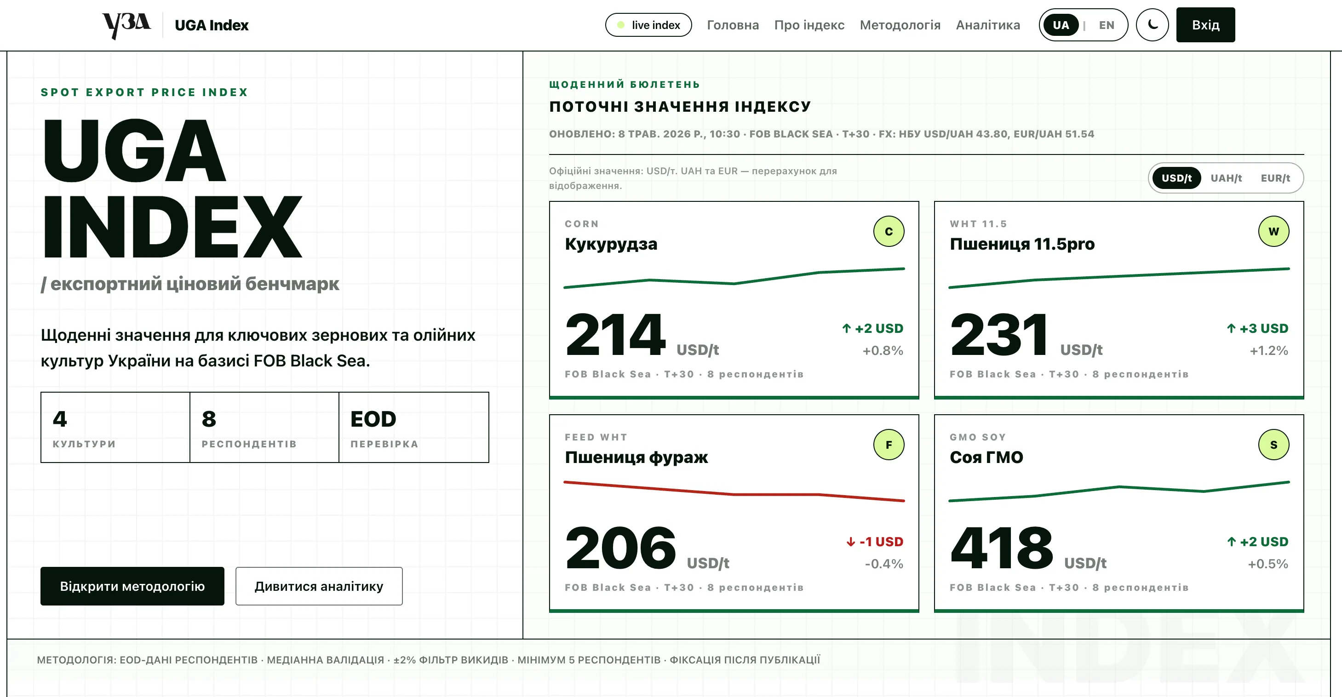This screenshot has width=1342, height=697.
Task: Click the red feed wheat sparkline
Action: coord(734,491)
